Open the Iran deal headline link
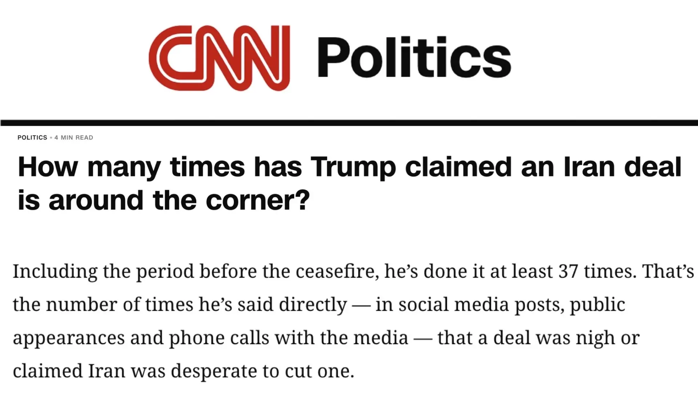This screenshot has width=698, height=393. tap(349, 184)
